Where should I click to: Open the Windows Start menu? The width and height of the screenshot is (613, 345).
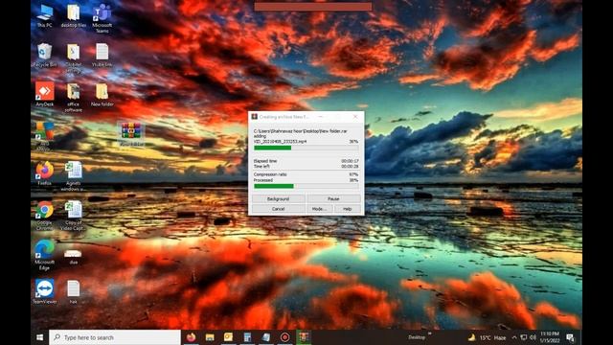tap(39, 337)
